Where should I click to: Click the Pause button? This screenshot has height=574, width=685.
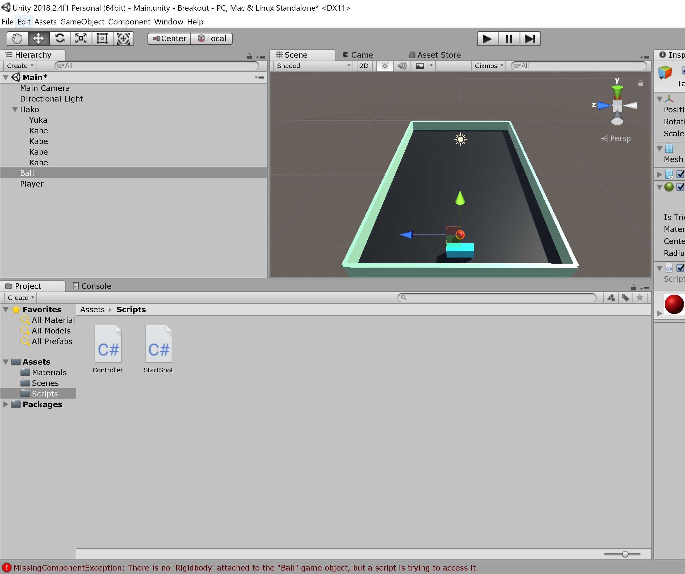pyautogui.click(x=509, y=39)
